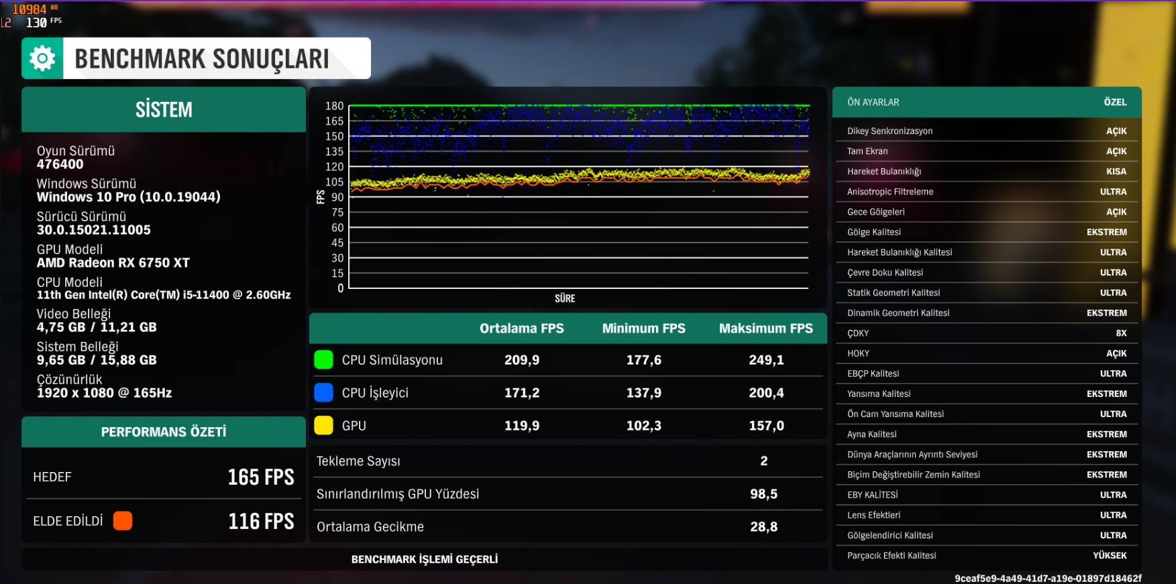Click the achieved 116 FPS value
Image resolution: width=1176 pixels, height=584 pixels.
click(260, 521)
